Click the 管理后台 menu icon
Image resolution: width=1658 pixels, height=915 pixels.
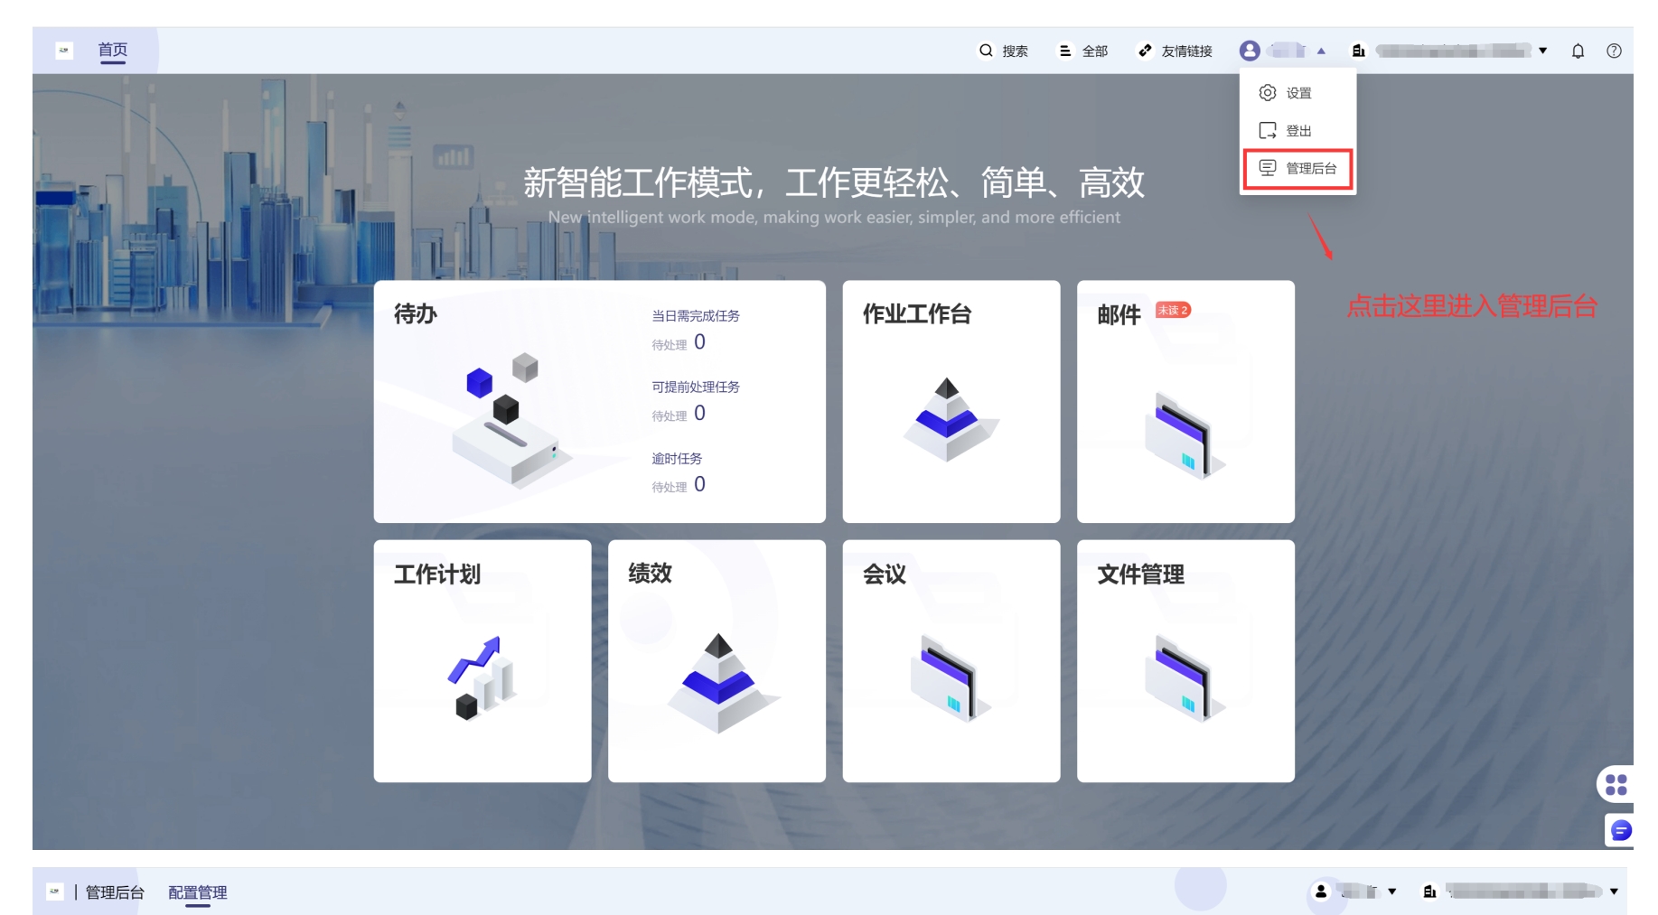pos(1268,168)
